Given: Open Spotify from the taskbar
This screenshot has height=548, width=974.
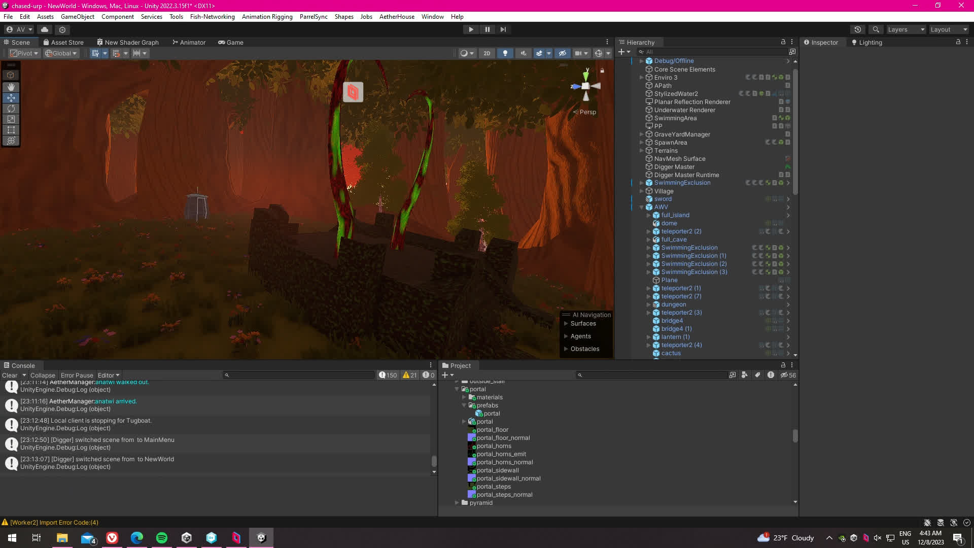Looking at the screenshot, I should (x=162, y=538).
